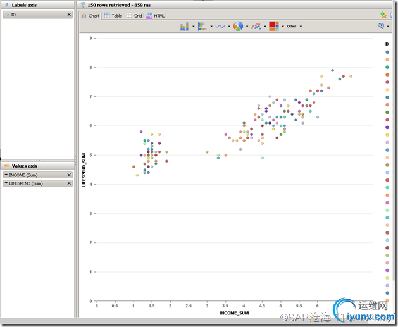This screenshot has width=398, height=327.
Task: Open the horizontal bar chart dropdown arrow
Action: click(211, 26)
